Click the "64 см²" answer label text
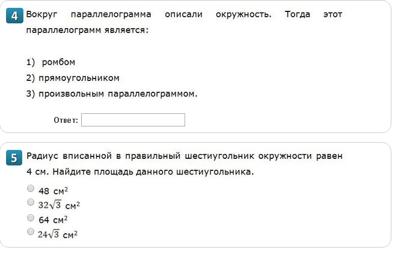 53,220
